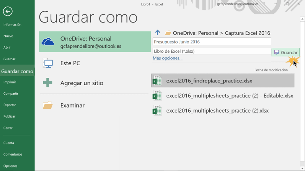
Task: Open help with the question mark icon
Action: coord(264,4)
